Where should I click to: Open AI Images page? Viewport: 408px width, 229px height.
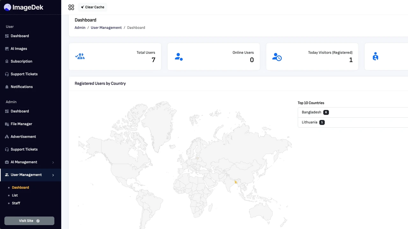click(19, 49)
